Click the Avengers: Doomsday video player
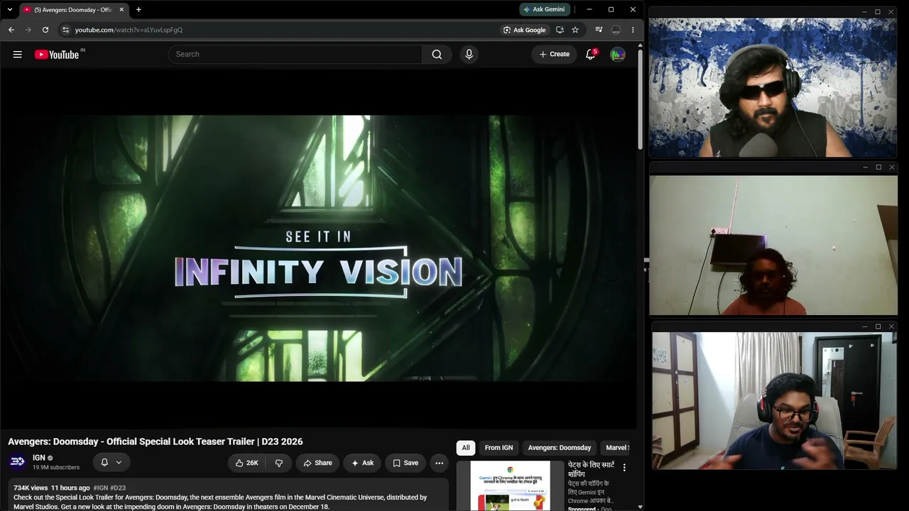909x511 pixels. 318,248
